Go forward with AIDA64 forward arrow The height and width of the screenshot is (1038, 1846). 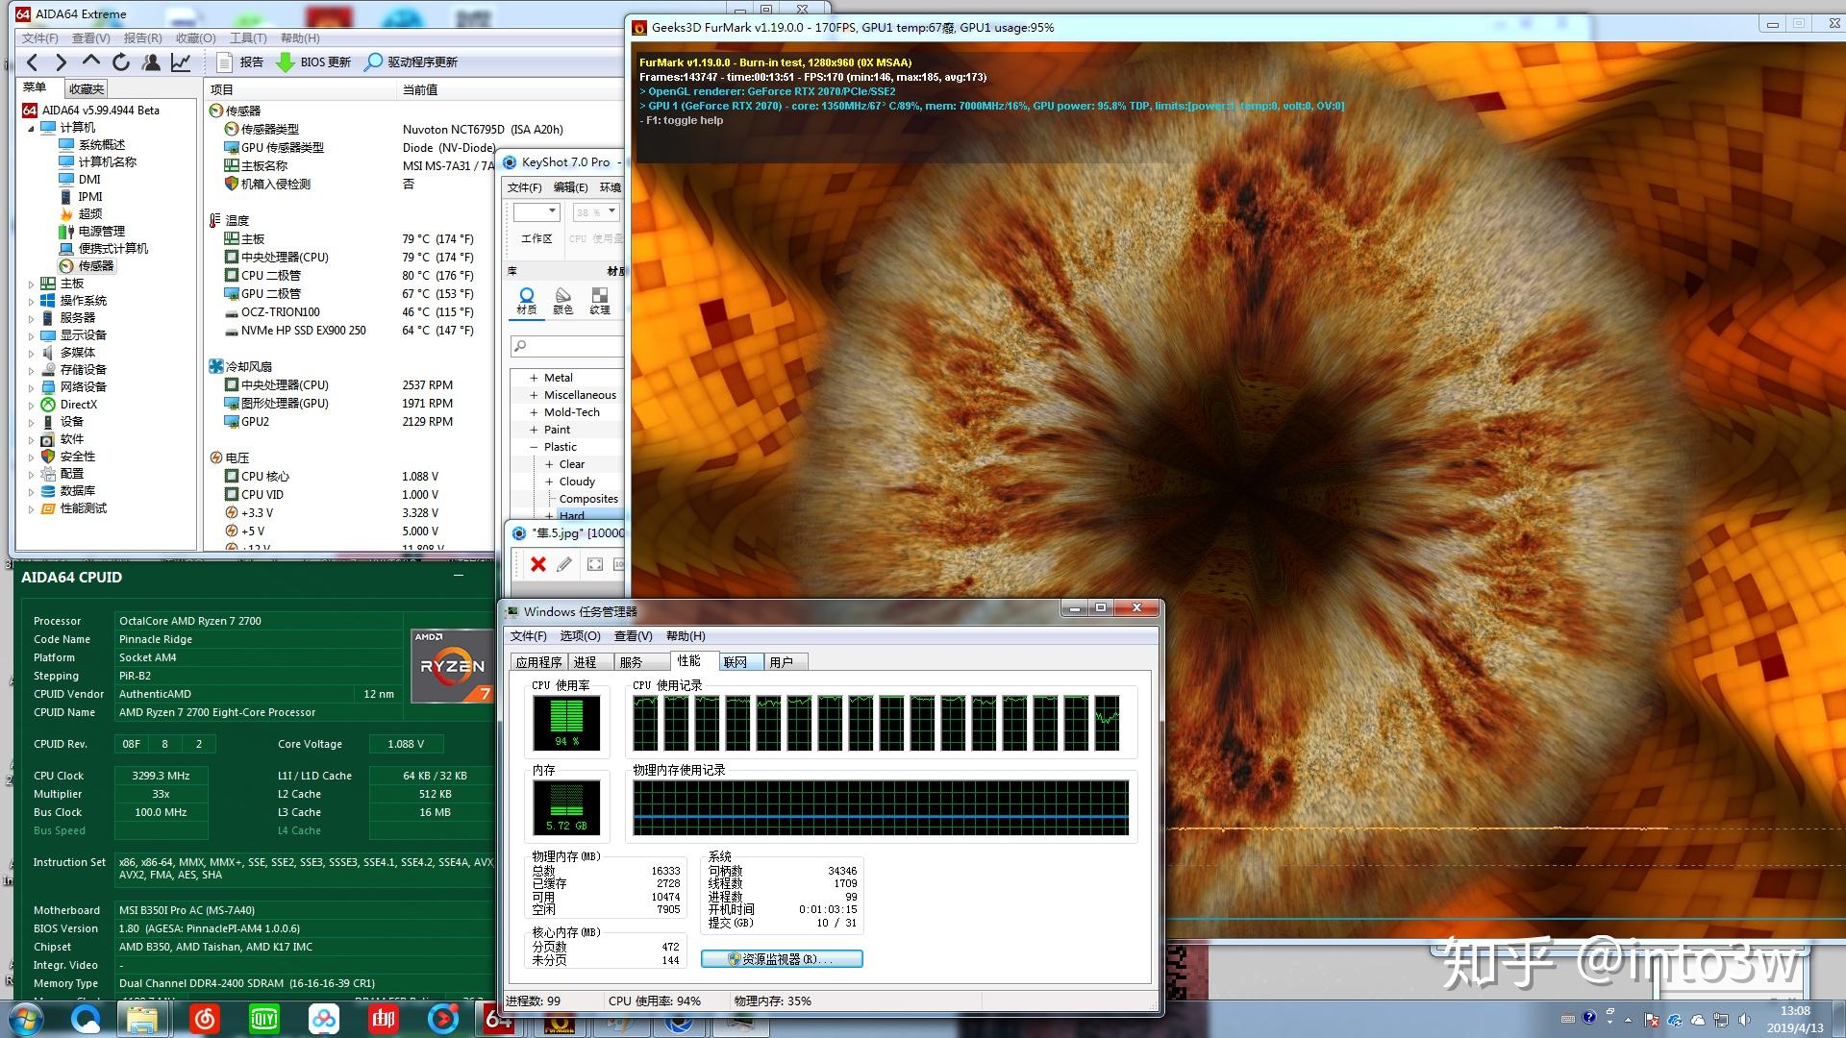(62, 62)
